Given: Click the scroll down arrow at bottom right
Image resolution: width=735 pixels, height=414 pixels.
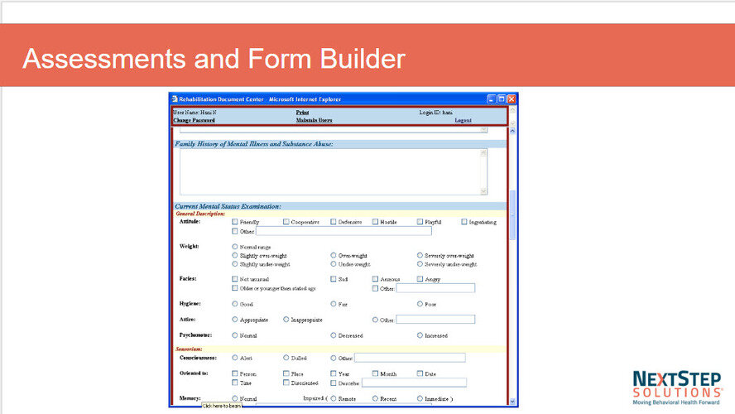Looking at the screenshot, I should point(512,401).
